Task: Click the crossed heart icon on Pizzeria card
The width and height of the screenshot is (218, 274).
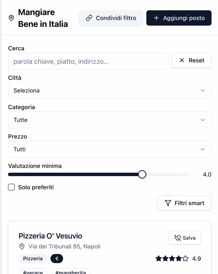Action: (178, 238)
